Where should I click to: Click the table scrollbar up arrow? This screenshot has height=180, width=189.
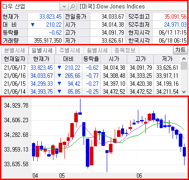click(184, 59)
